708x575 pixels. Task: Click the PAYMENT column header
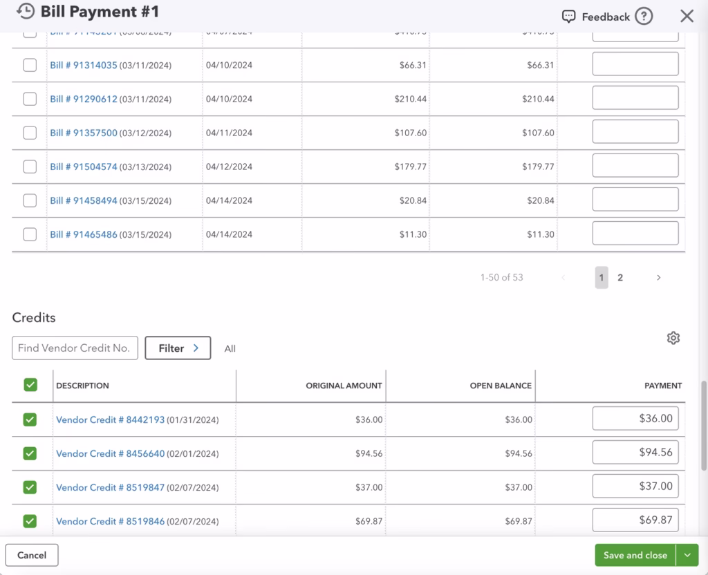click(663, 386)
